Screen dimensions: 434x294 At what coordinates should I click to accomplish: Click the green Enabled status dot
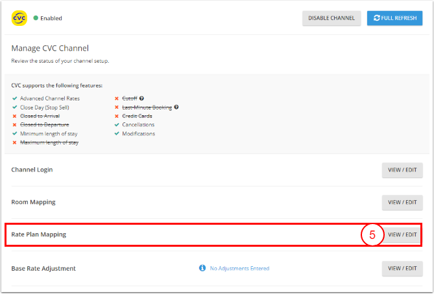click(36, 18)
